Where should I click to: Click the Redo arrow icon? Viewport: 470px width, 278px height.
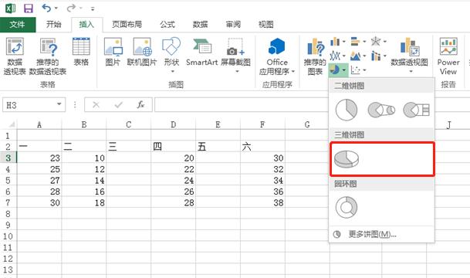click(71, 8)
